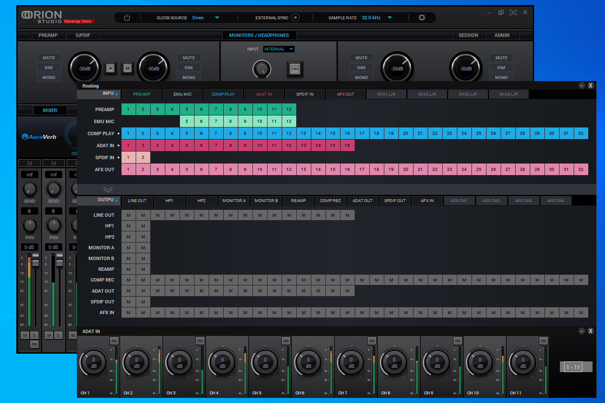Click the External Sync indicator
This screenshot has height=403, width=605.
295,18
